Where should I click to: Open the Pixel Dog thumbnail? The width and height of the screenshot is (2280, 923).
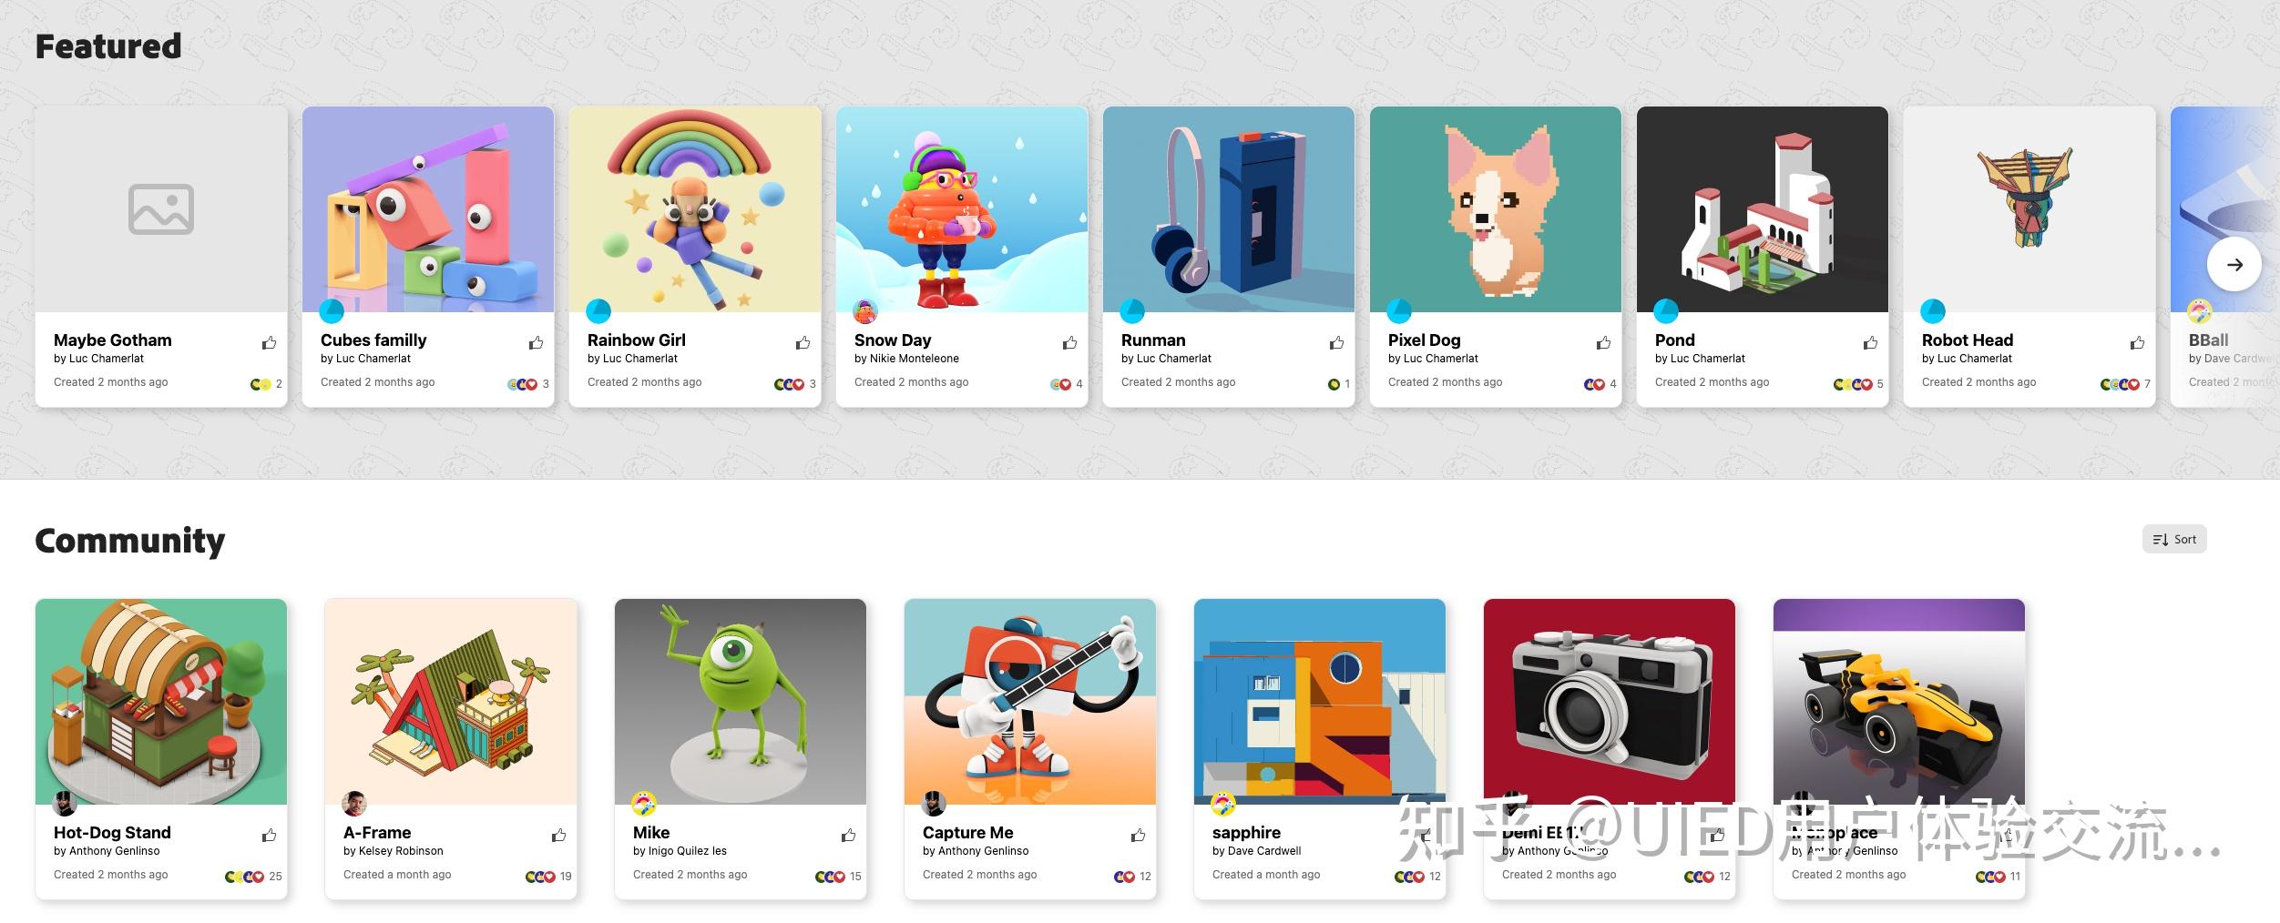1496,209
